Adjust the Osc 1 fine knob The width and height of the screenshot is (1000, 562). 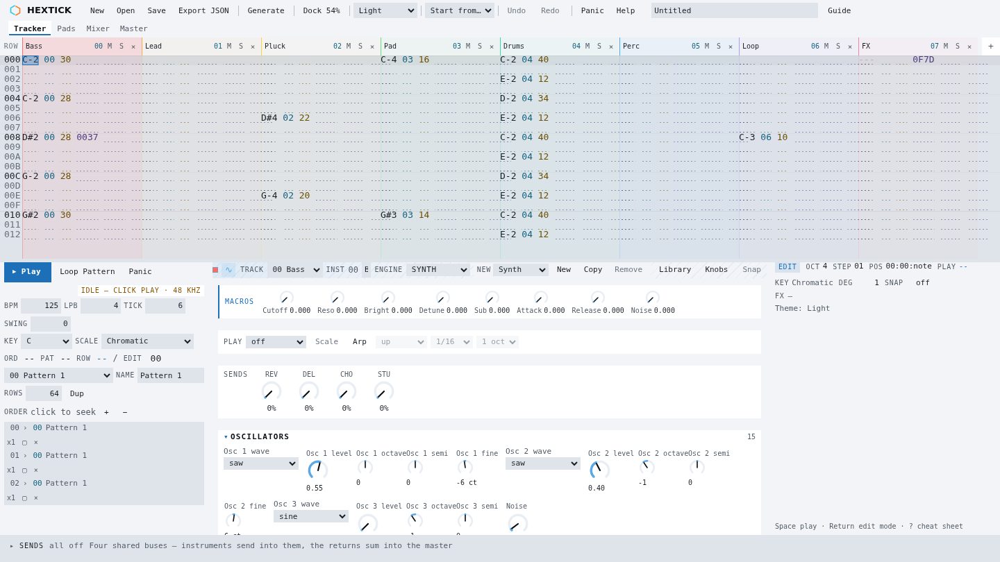tap(465, 467)
